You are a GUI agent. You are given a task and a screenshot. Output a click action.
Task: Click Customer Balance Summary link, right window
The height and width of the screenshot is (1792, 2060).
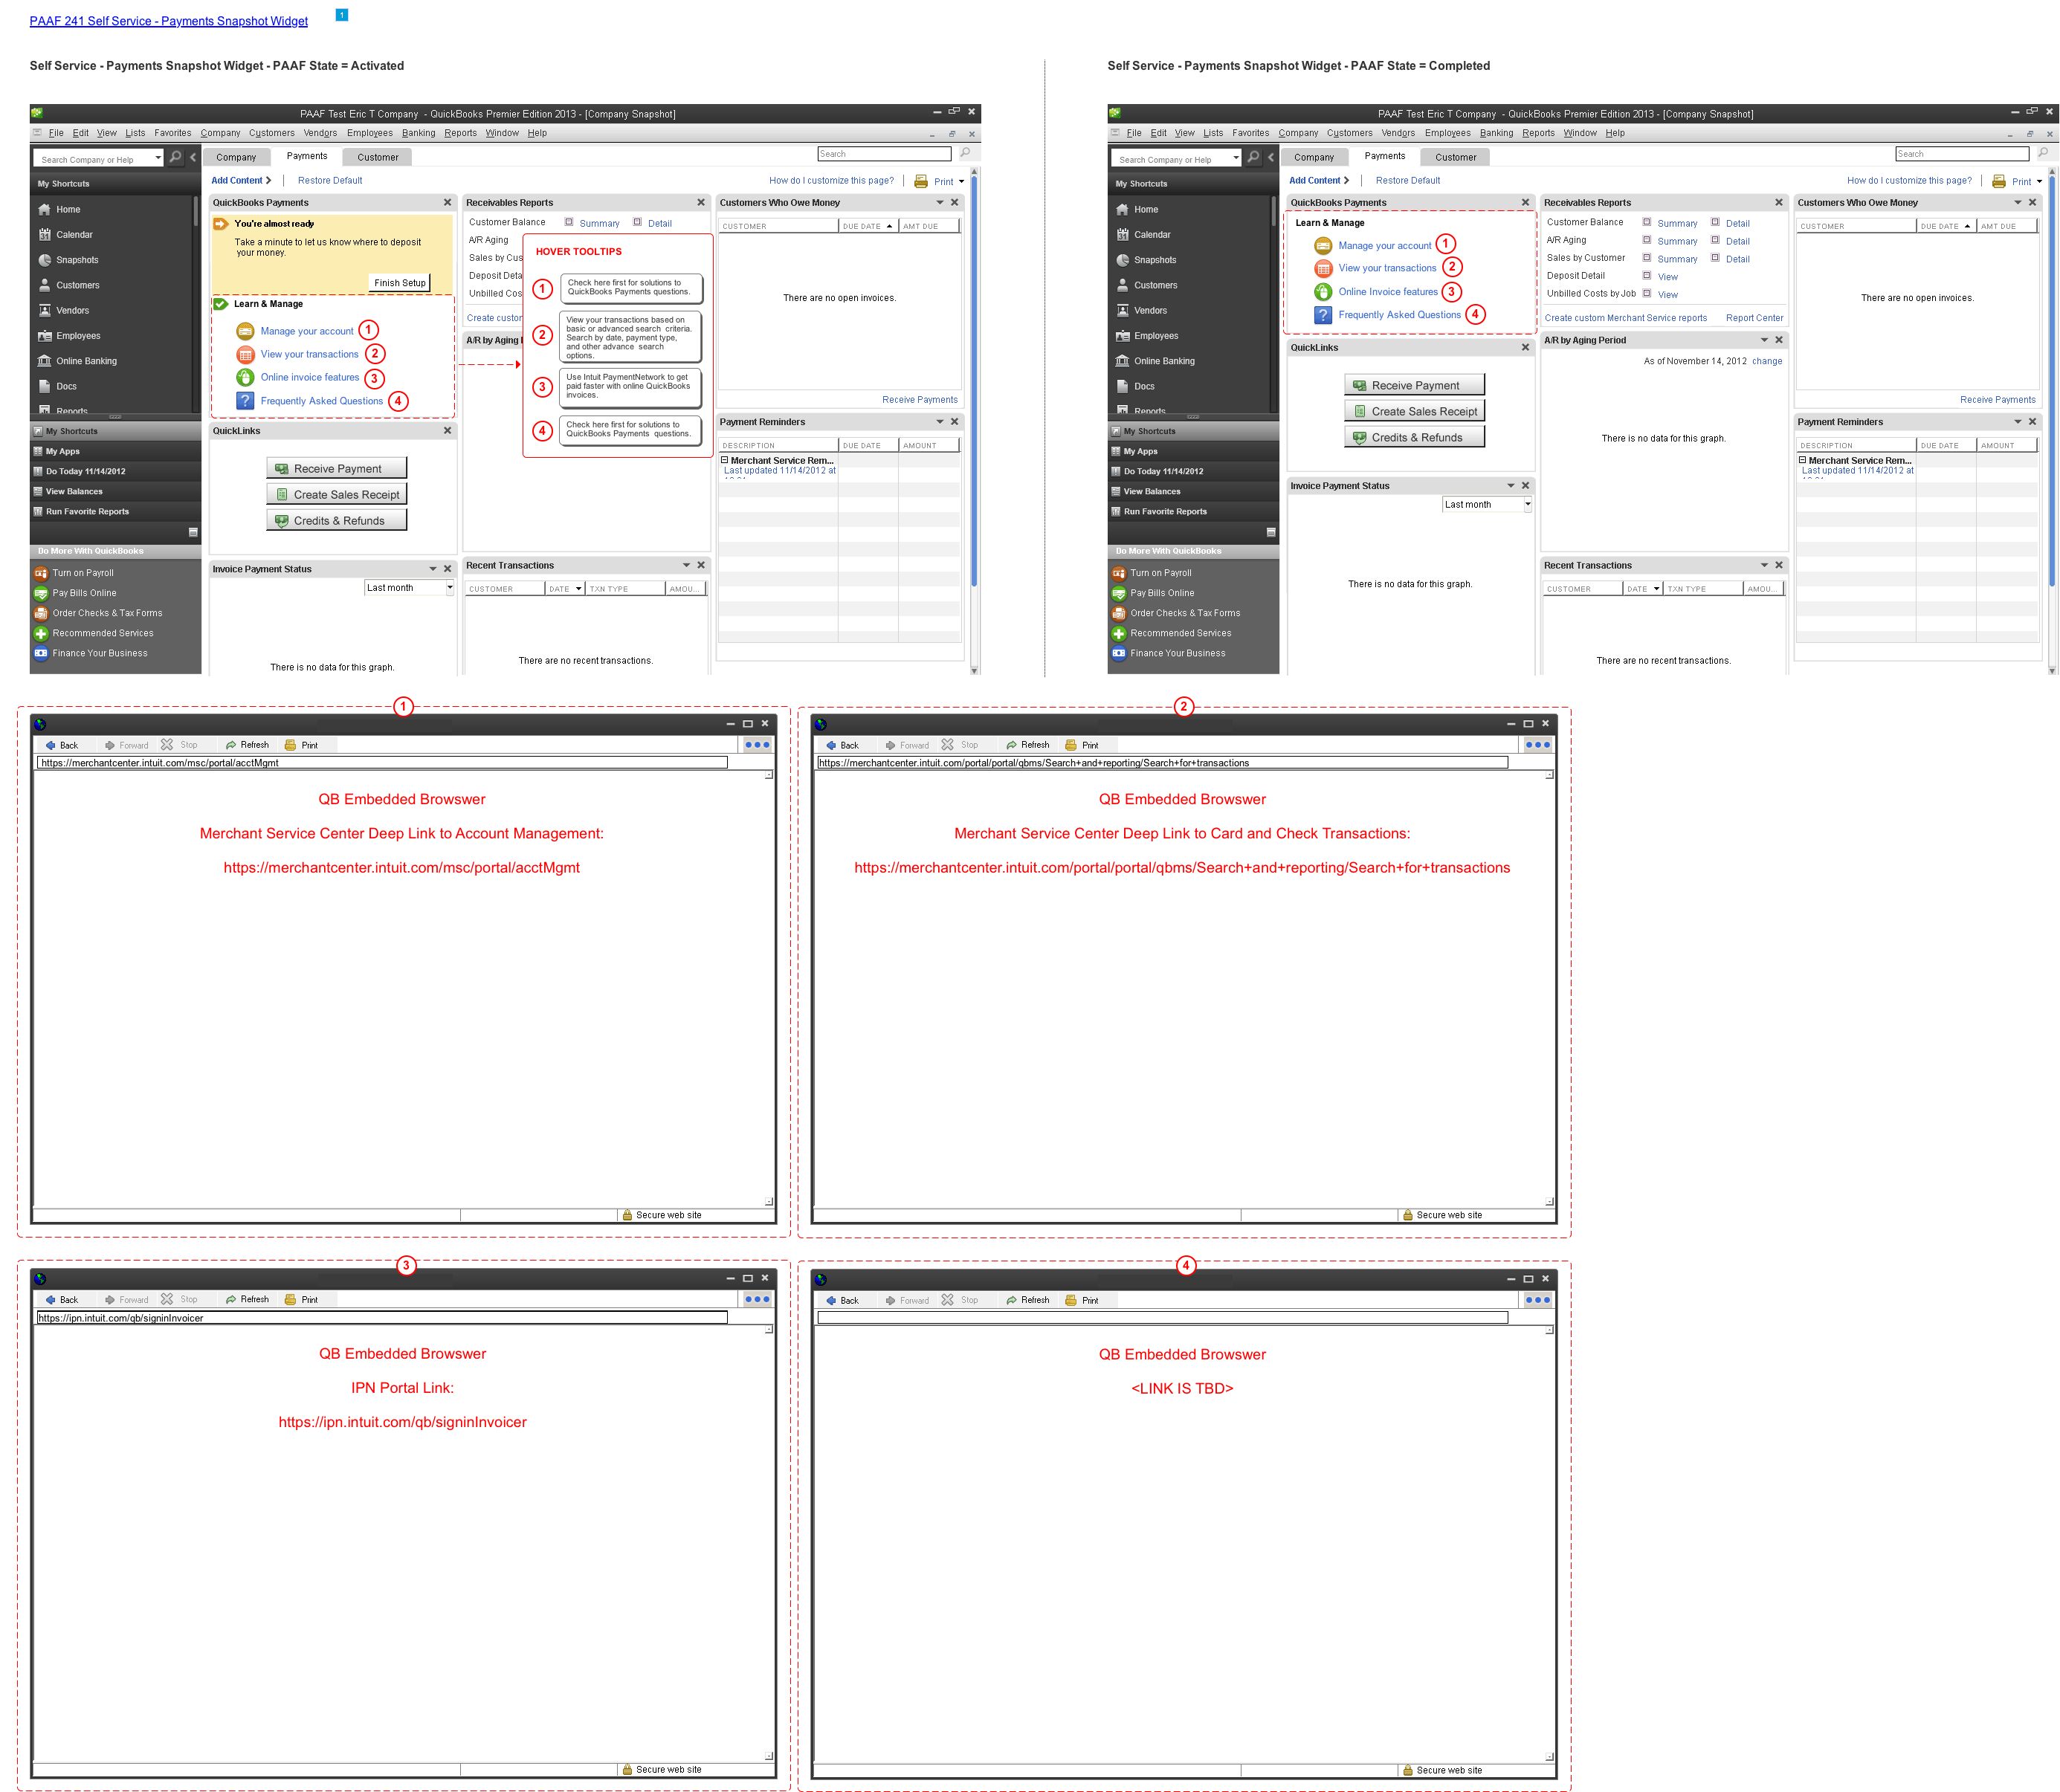1677,224
